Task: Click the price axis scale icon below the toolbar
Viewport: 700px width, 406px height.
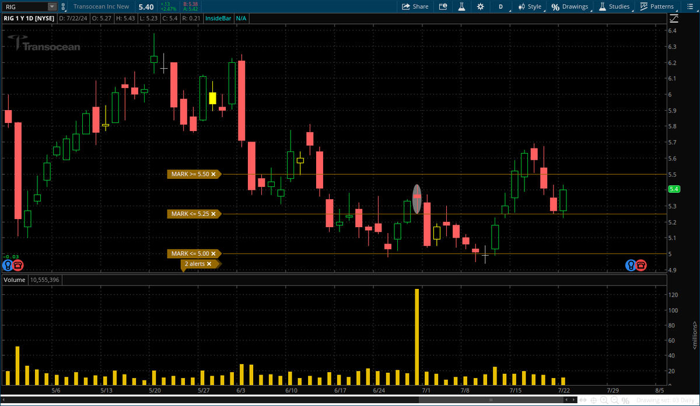Action: coord(674,19)
